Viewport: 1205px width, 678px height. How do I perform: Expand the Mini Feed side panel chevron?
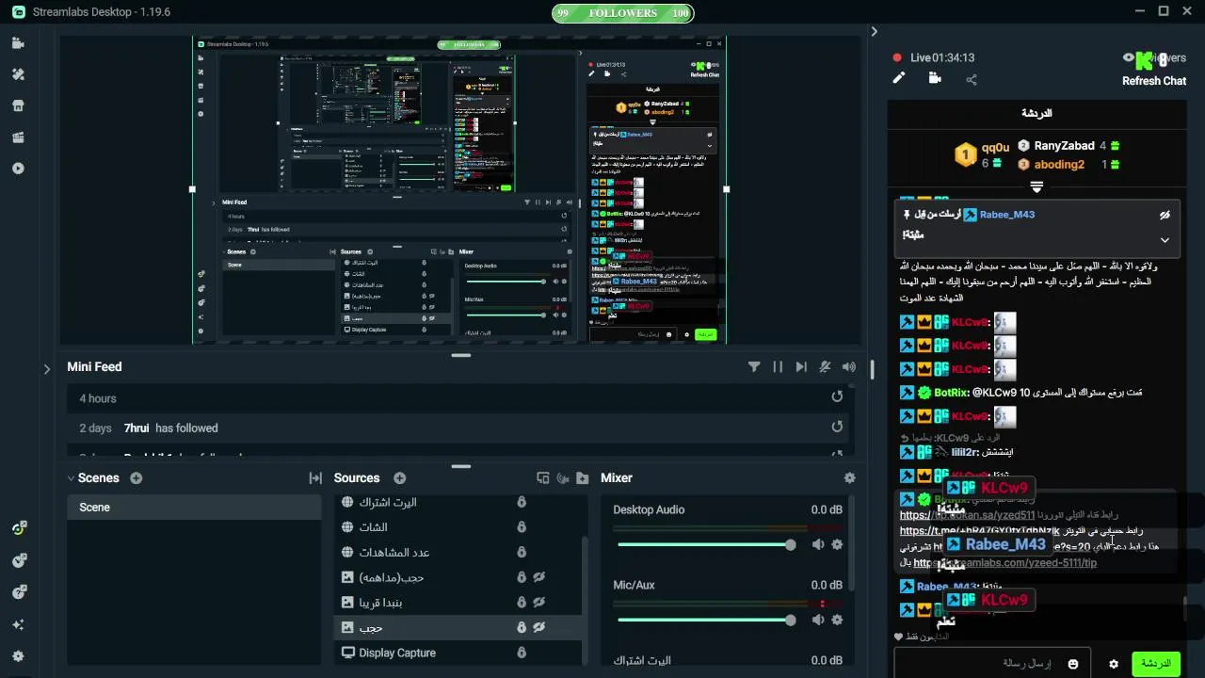46,369
